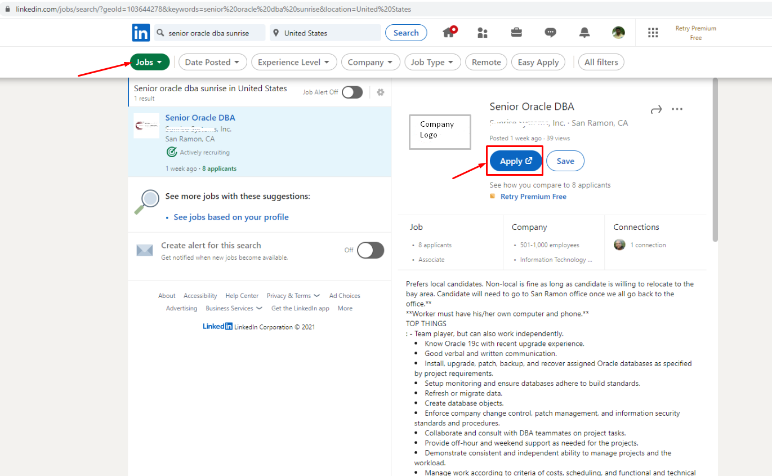
Task: Click the Jobs briefcase icon in navbar
Action: point(516,32)
